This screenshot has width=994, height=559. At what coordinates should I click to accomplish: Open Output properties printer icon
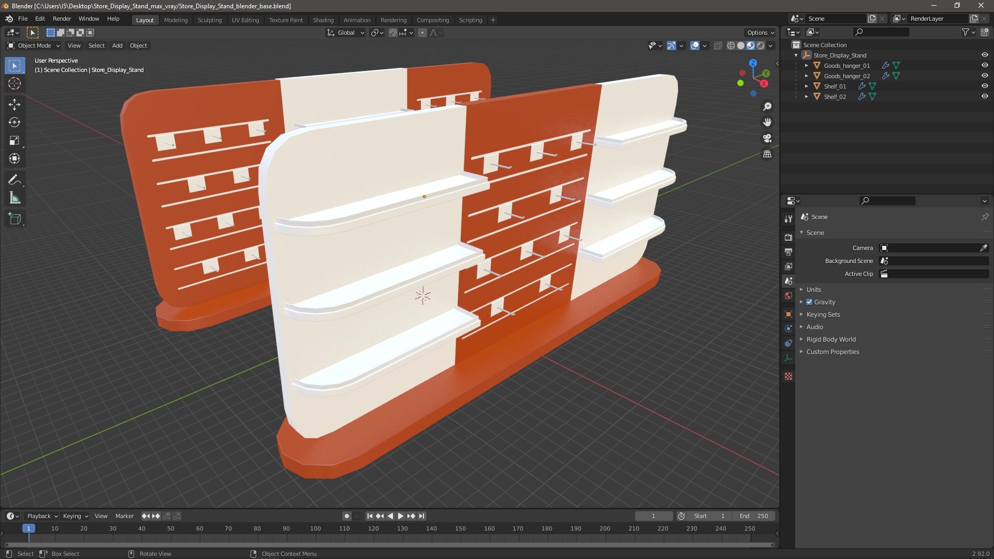click(x=788, y=252)
